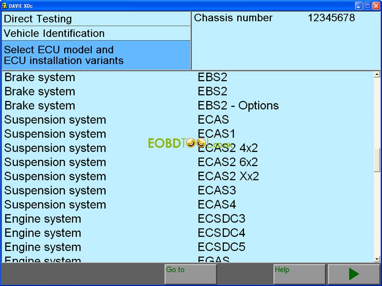Select the Engine system ECSDC3 row
Image resolution: width=382 pixels, height=286 pixels.
[x=188, y=219]
